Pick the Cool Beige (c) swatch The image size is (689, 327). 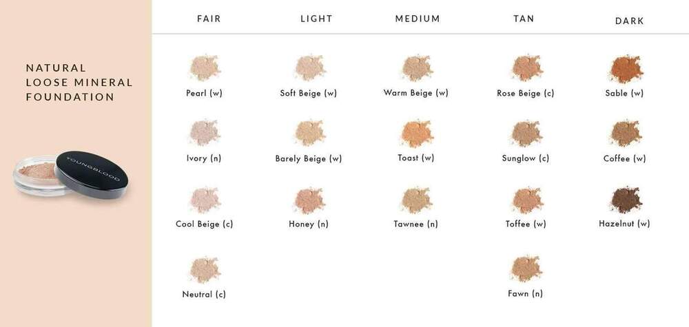[203, 200]
